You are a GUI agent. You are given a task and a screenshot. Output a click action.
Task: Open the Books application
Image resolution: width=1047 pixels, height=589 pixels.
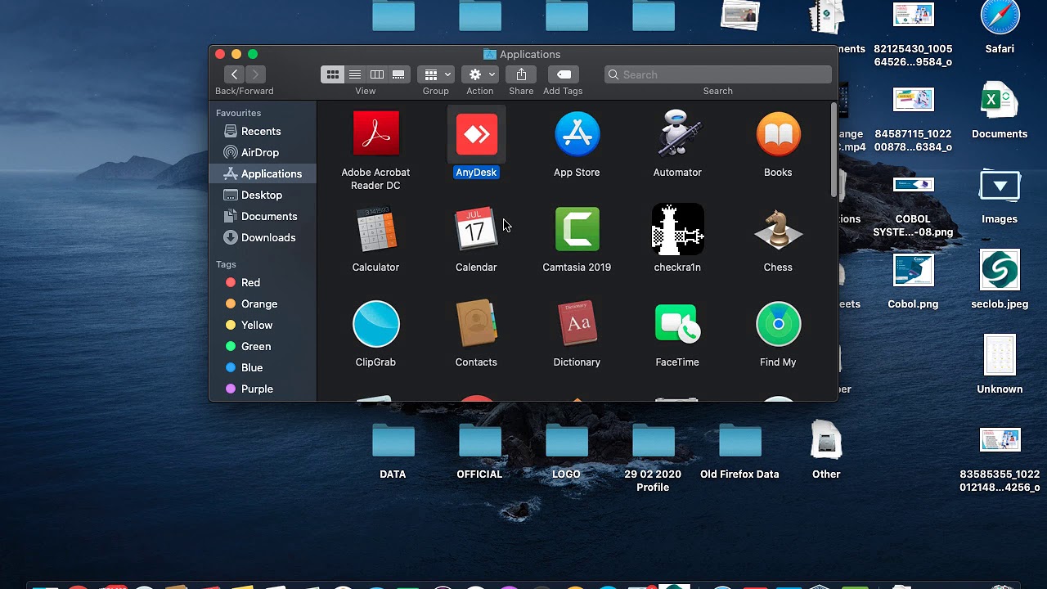point(778,133)
